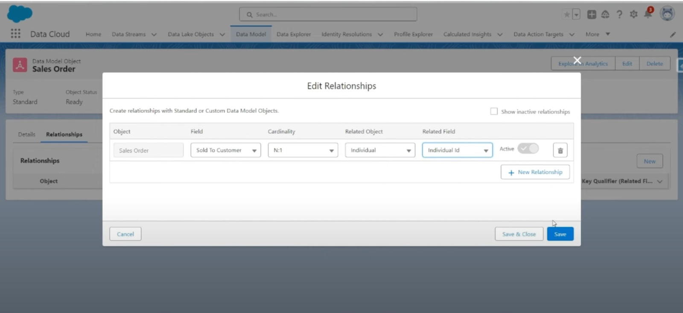Open the N:1 cardinality dropdown
This screenshot has height=313, width=683.
303,150
